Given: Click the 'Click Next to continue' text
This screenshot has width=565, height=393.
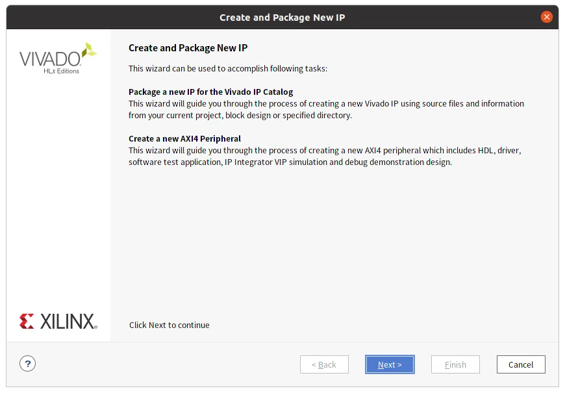Looking at the screenshot, I should [x=169, y=325].
